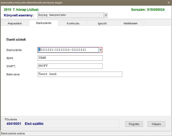The width and height of the screenshot is (172, 136).
Task: Click the Banki adatok section heading
Action: [x=16, y=40]
